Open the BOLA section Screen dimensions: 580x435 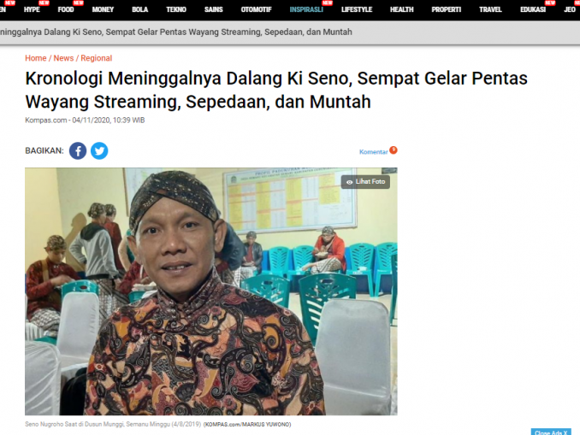(x=139, y=9)
